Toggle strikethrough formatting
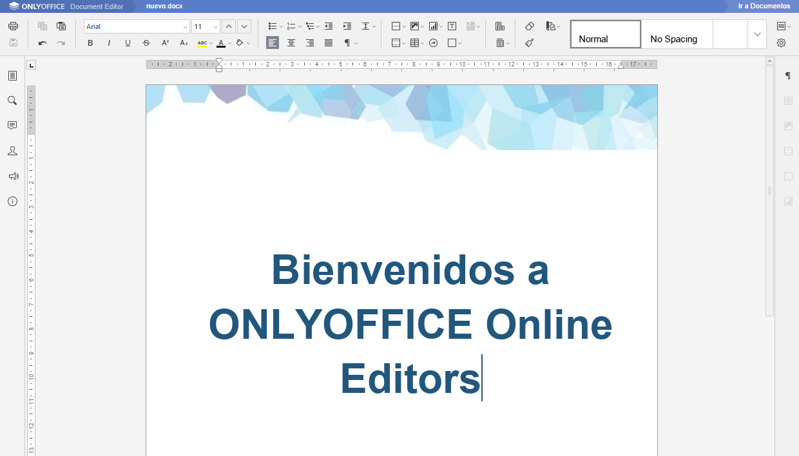Viewport: 799px width, 456px height. [x=146, y=43]
